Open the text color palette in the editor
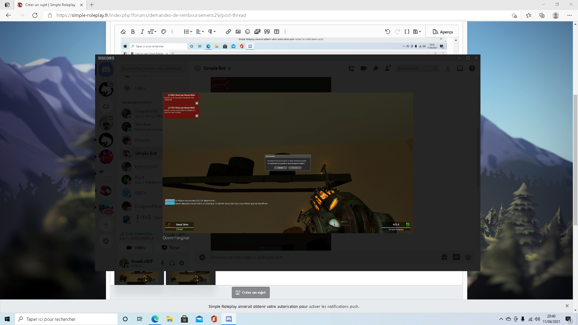Image resolution: width=578 pixels, height=325 pixels. (x=164, y=32)
